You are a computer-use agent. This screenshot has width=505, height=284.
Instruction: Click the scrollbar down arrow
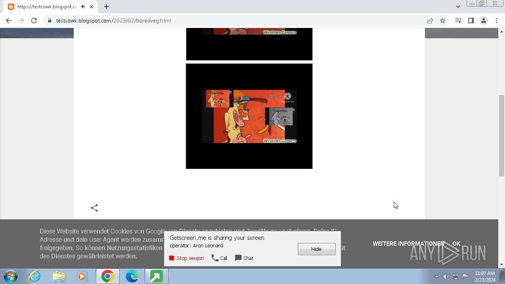(501, 265)
